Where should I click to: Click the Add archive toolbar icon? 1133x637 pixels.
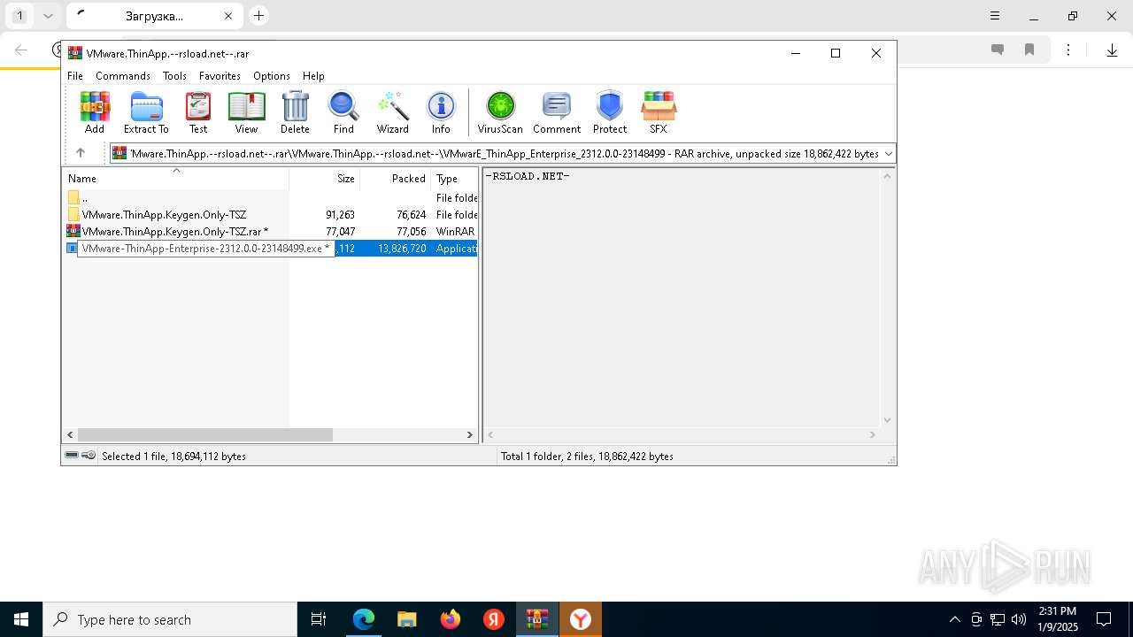[x=95, y=112]
